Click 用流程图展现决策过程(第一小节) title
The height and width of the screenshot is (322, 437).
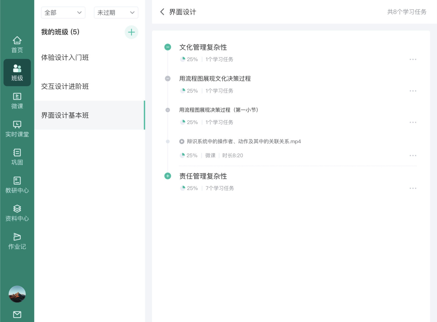tap(219, 110)
